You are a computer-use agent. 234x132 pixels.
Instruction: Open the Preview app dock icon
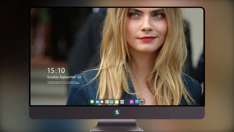[x=107, y=102]
